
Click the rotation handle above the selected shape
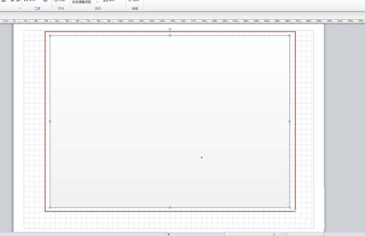click(x=169, y=29)
